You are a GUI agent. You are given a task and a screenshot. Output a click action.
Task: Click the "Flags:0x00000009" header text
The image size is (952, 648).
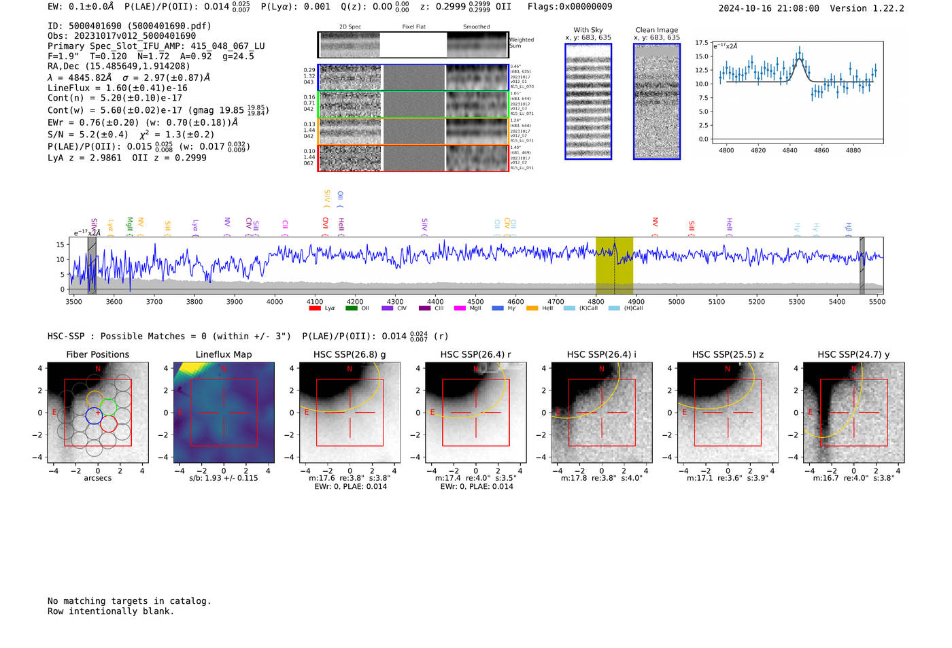pos(570,7)
